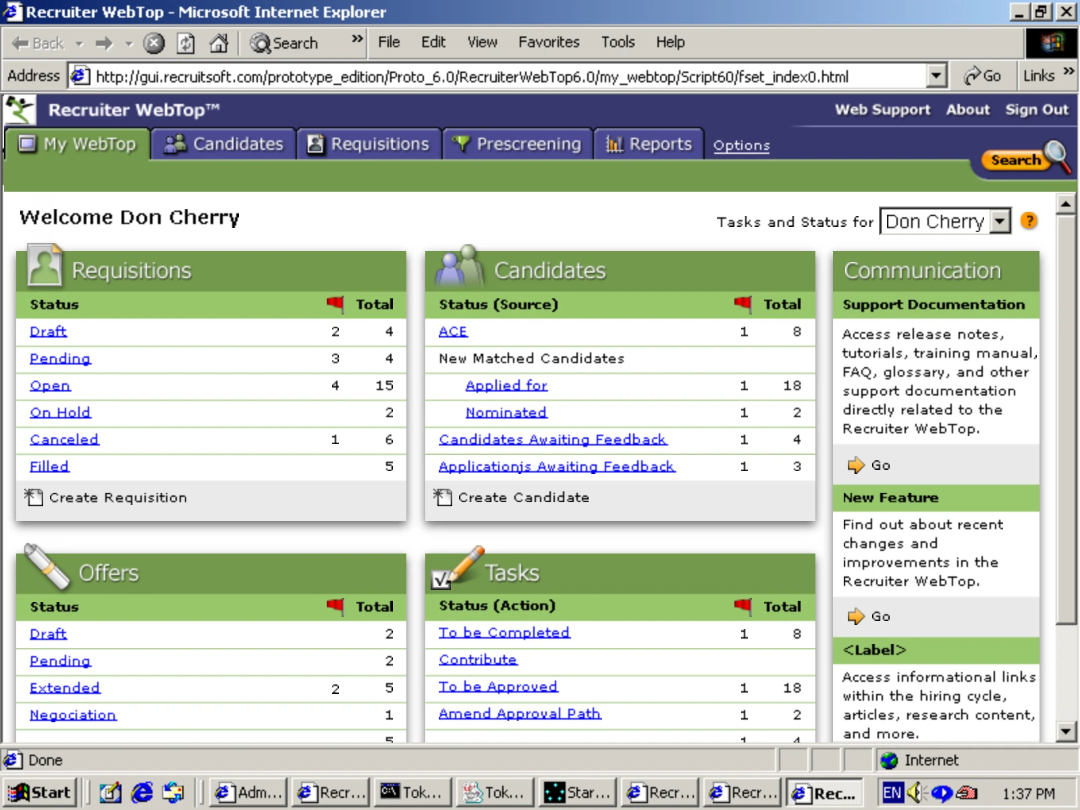Click the page scrollbar up arrow
The image size is (1080, 810).
[1066, 204]
